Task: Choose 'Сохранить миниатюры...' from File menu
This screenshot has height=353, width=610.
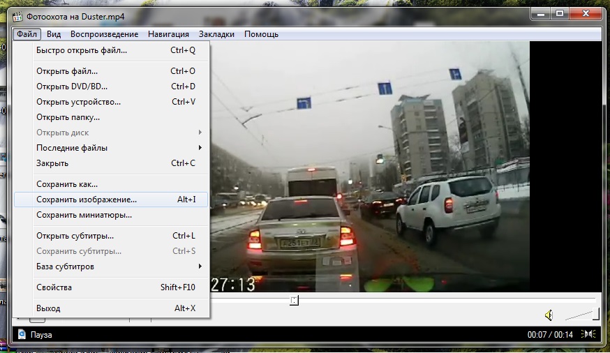Action: [x=84, y=215]
